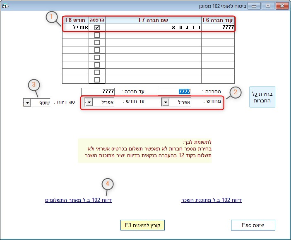Click the קובץ למיצגים F3 button

pos(142,225)
